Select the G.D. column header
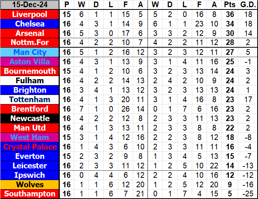This screenshot has width=258, height=199. tap(247, 5)
